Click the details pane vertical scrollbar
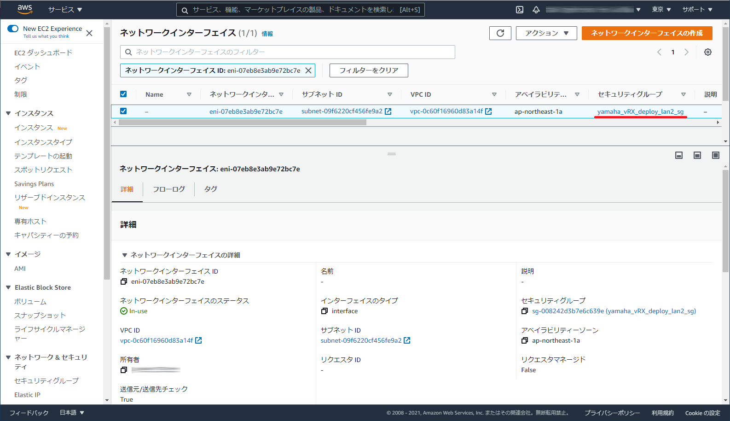Viewport: 730px width, 421px height. tap(726, 221)
